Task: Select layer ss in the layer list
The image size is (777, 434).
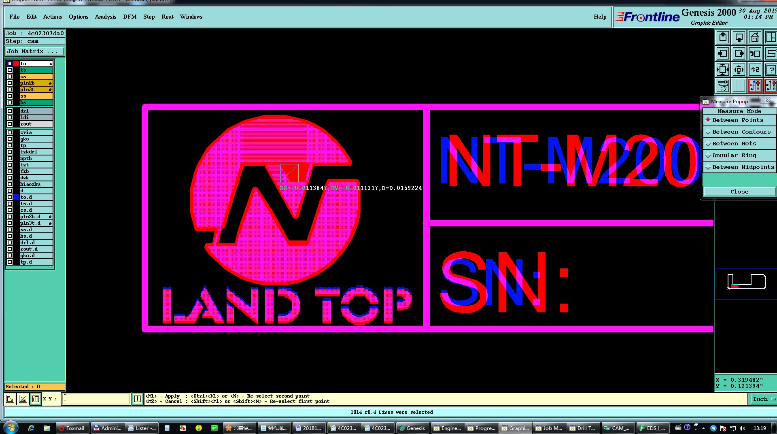Action: click(x=36, y=96)
